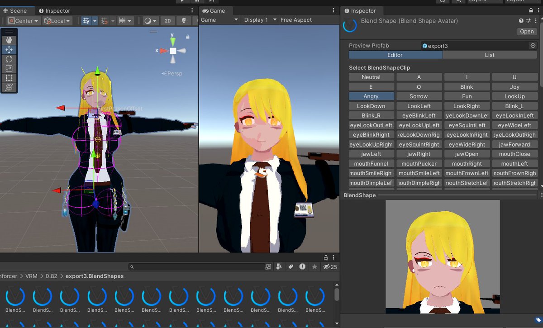Viewport: 543px width, 328px height.
Task: Open grid visibility options dropdown arrow
Action: click(x=95, y=21)
